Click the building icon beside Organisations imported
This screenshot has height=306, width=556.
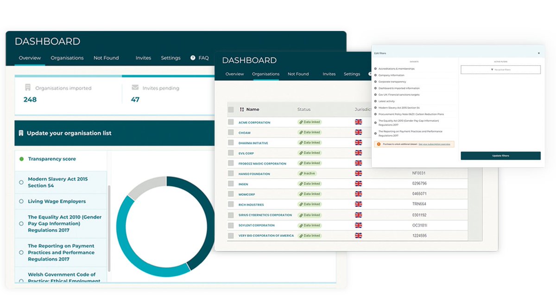pyautogui.click(x=28, y=87)
